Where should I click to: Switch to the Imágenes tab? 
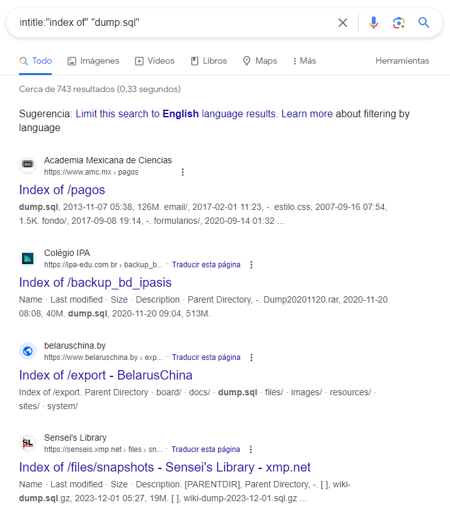point(93,61)
